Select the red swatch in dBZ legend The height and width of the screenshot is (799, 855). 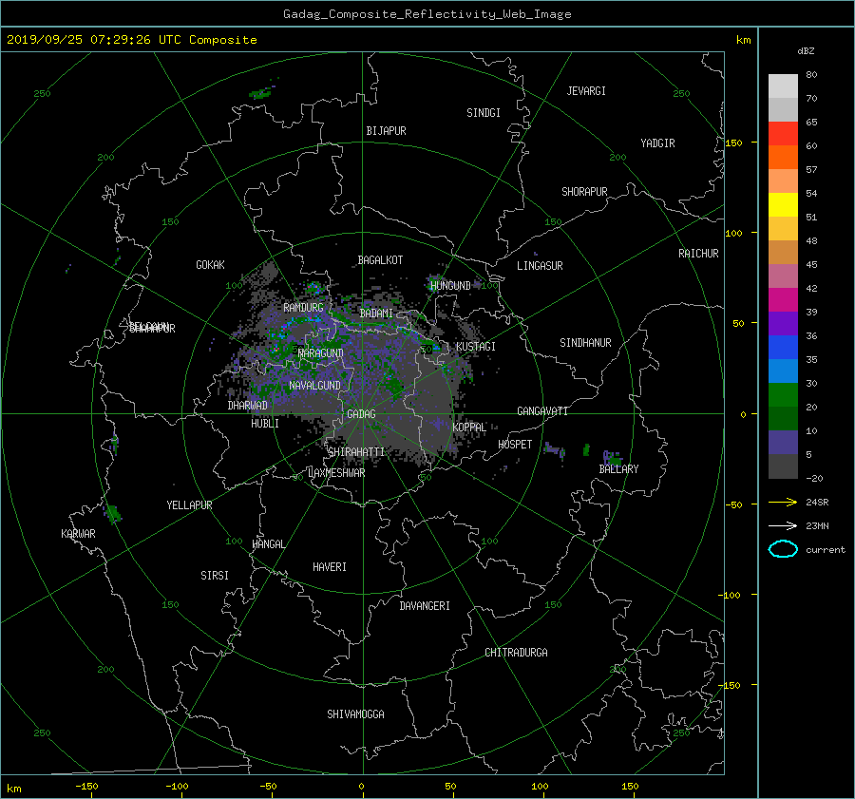pos(783,133)
